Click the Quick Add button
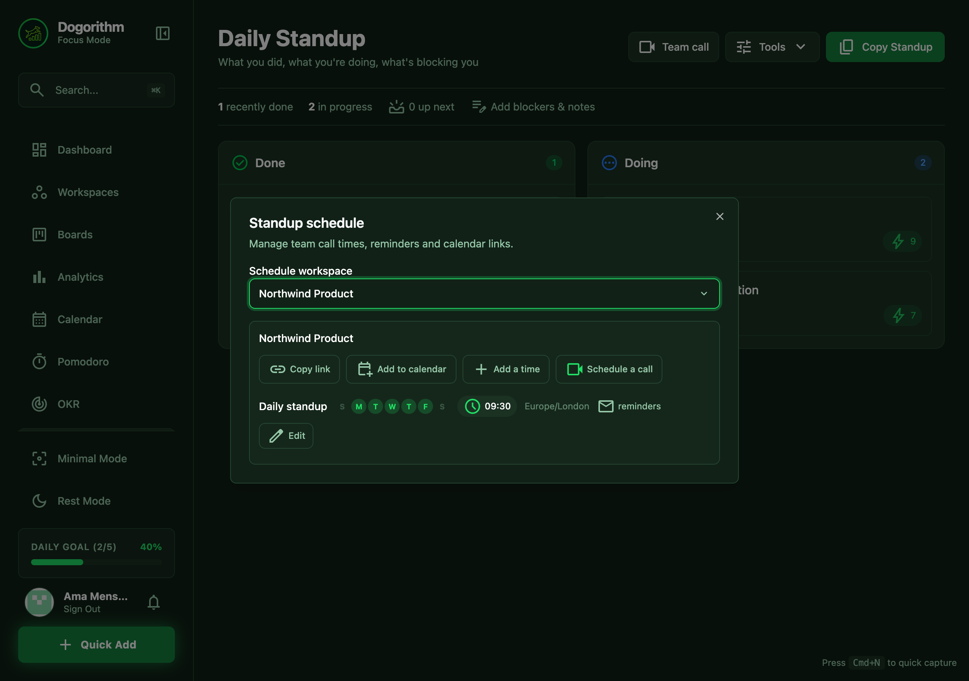Viewport: 969px width, 681px height. [97, 645]
